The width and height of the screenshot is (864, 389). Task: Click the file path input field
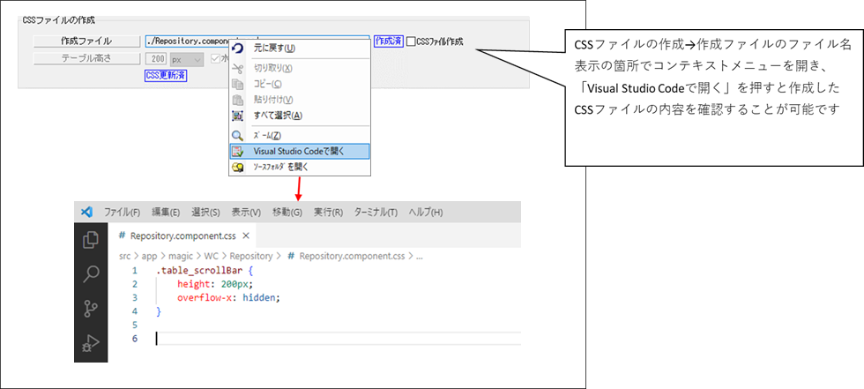pos(185,41)
